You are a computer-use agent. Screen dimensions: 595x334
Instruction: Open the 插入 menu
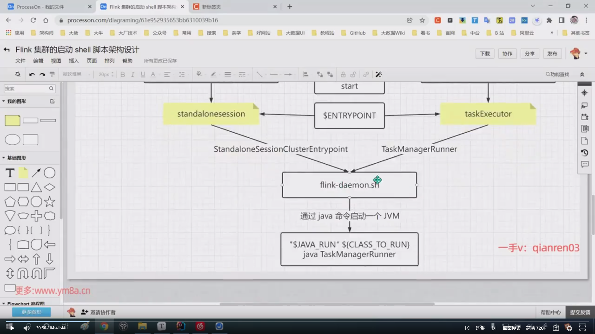[x=73, y=61]
